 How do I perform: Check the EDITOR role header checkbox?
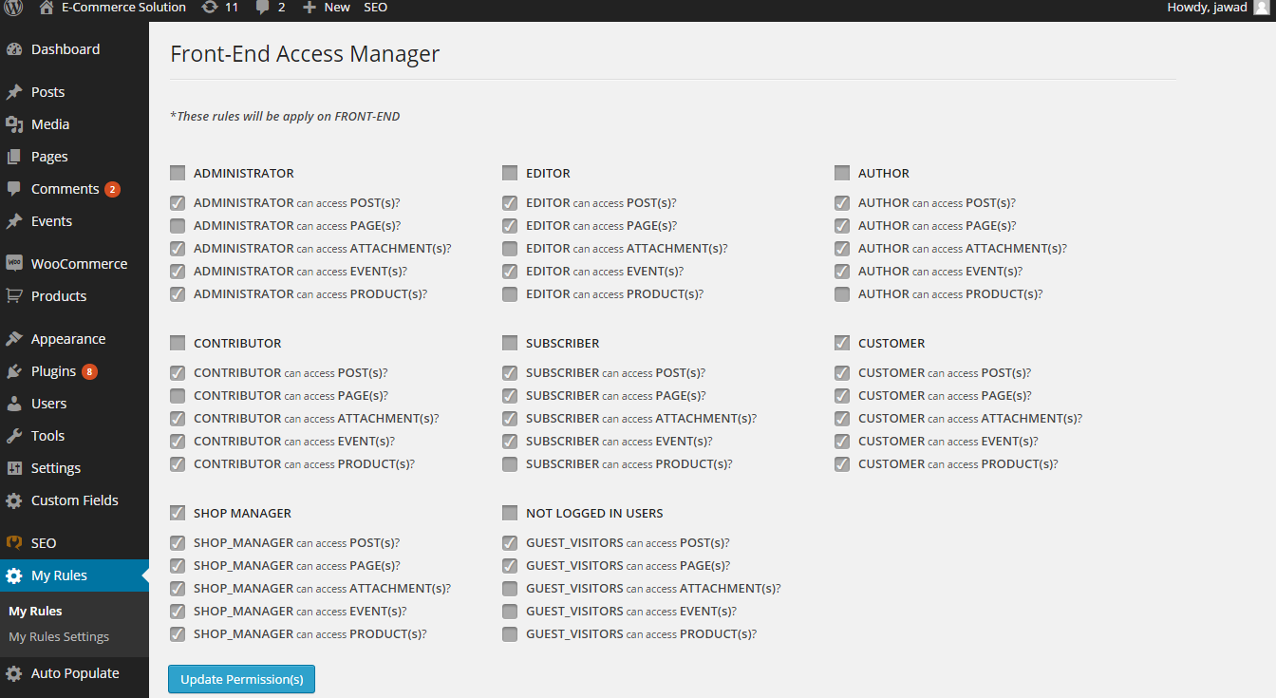click(x=510, y=173)
